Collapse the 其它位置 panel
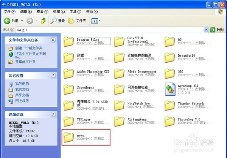Image resolution: width=227 pixels, height=158 pixels. (53, 76)
